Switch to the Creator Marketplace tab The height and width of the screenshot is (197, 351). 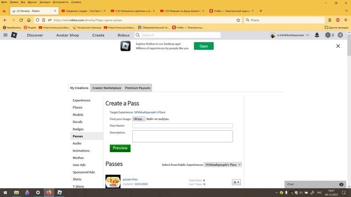[106, 88]
